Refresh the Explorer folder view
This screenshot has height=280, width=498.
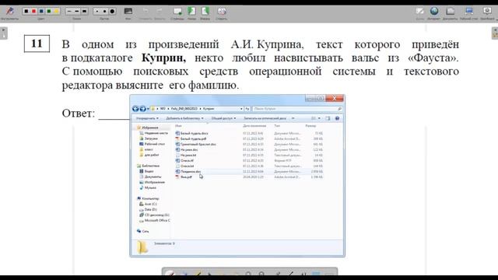coord(247,109)
